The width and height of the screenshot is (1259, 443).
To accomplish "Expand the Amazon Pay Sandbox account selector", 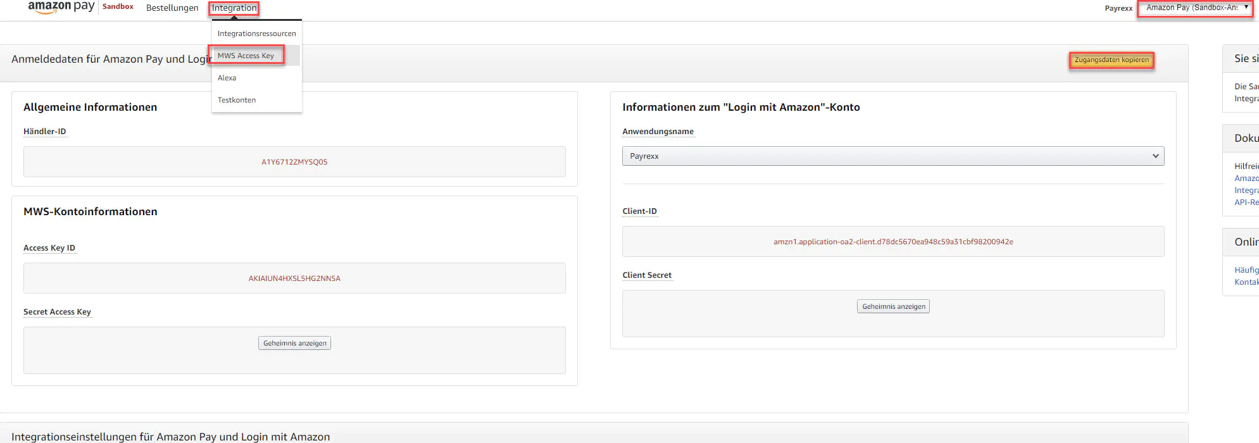I will coord(1195,8).
